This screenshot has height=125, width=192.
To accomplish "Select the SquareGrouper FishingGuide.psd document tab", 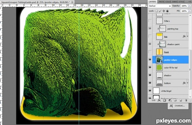I will [37, 2].
